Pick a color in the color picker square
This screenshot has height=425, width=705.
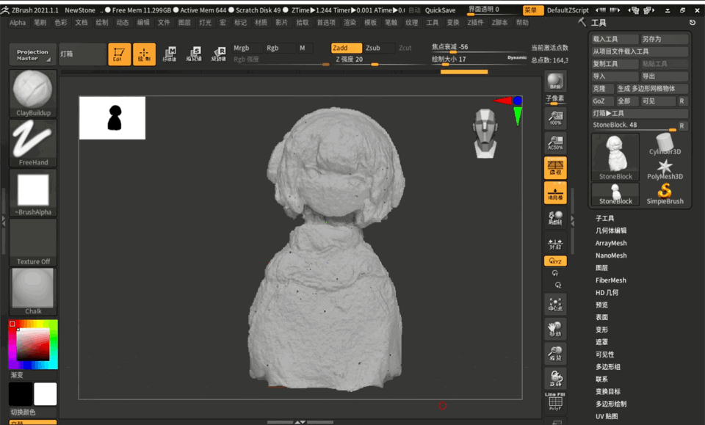[x=33, y=344]
